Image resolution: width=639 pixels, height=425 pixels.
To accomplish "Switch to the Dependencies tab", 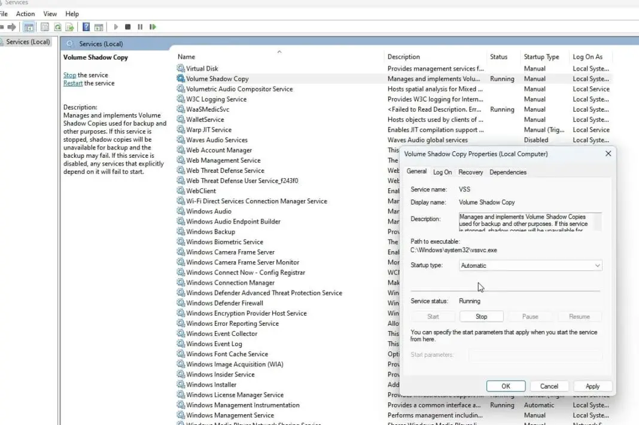I will pyautogui.click(x=508, y=172).
